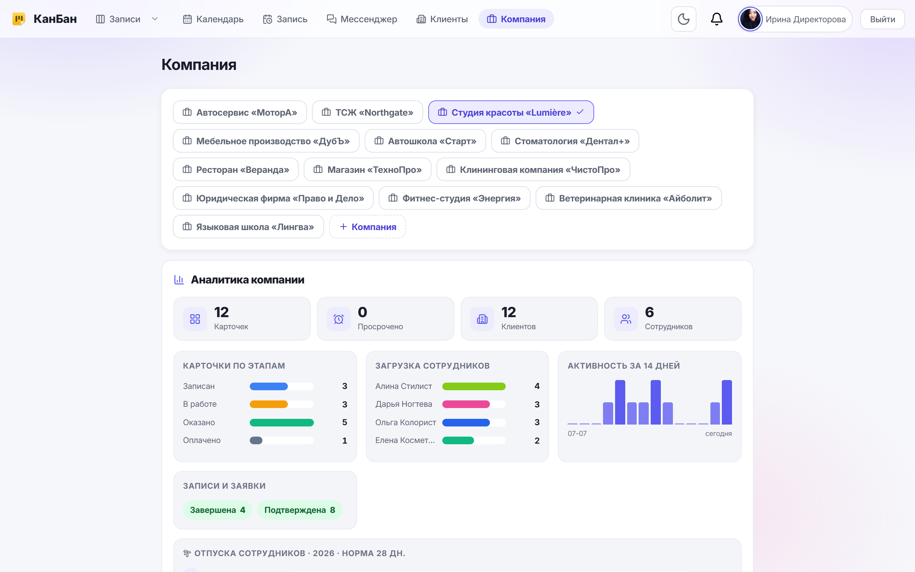Choose Мебельное производство «ДубЪ»

tap(266, 141)
